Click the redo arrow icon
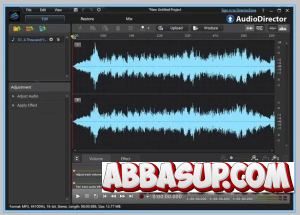Image resolution: width=300 pixels, height=215 pixels. 91,10
